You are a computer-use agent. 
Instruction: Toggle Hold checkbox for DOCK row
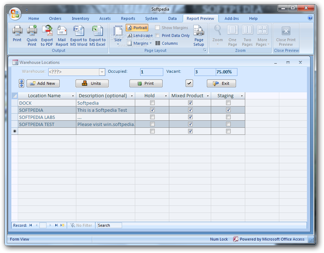[x=152, y=103]
